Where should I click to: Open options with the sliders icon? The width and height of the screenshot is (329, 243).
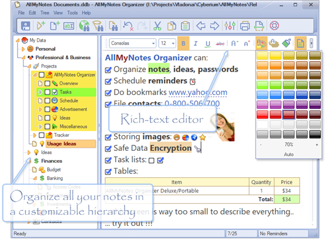(230, 26)
